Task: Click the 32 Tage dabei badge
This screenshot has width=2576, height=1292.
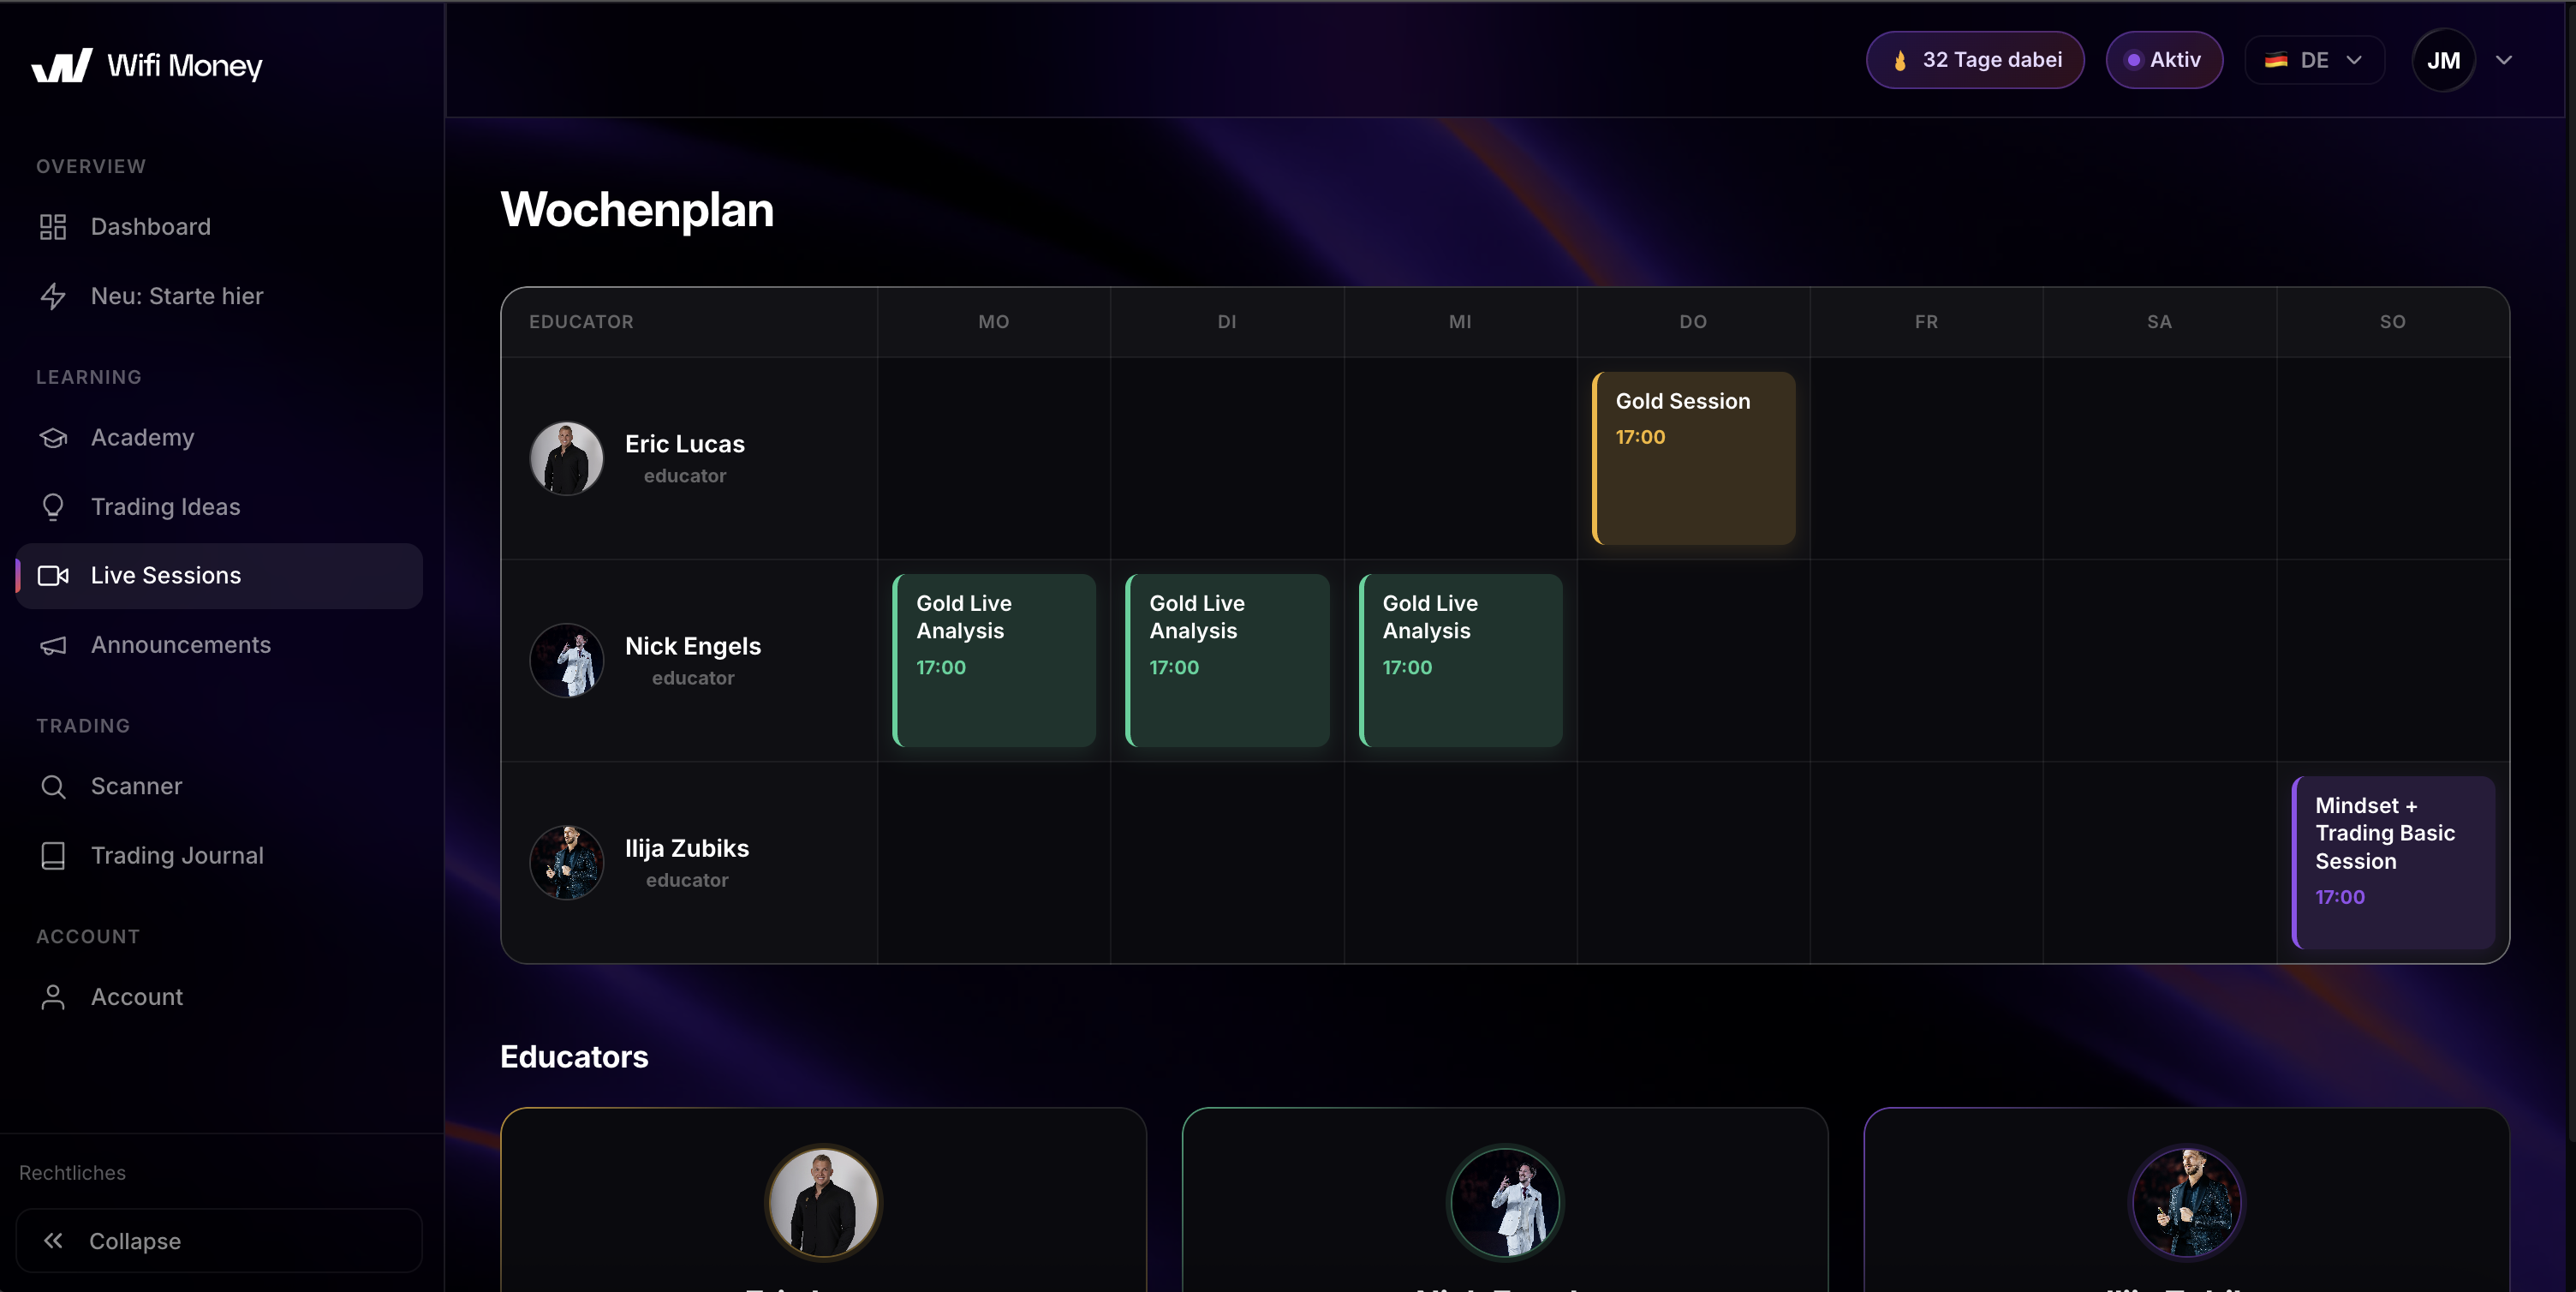Action: (x=1975, y=60)
